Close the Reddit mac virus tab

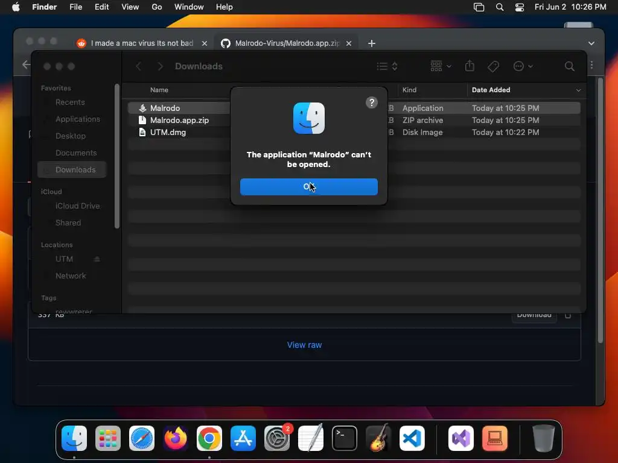pos(205,43)
